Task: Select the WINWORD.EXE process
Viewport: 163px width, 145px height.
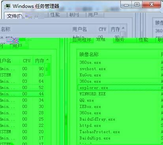Action: tap(92, 94)
